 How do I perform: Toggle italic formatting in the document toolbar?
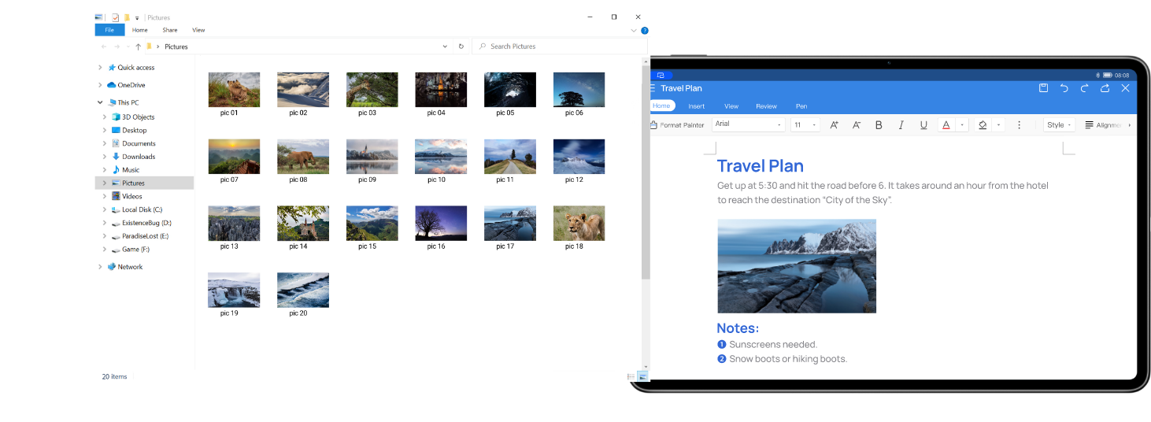[901, 125]
